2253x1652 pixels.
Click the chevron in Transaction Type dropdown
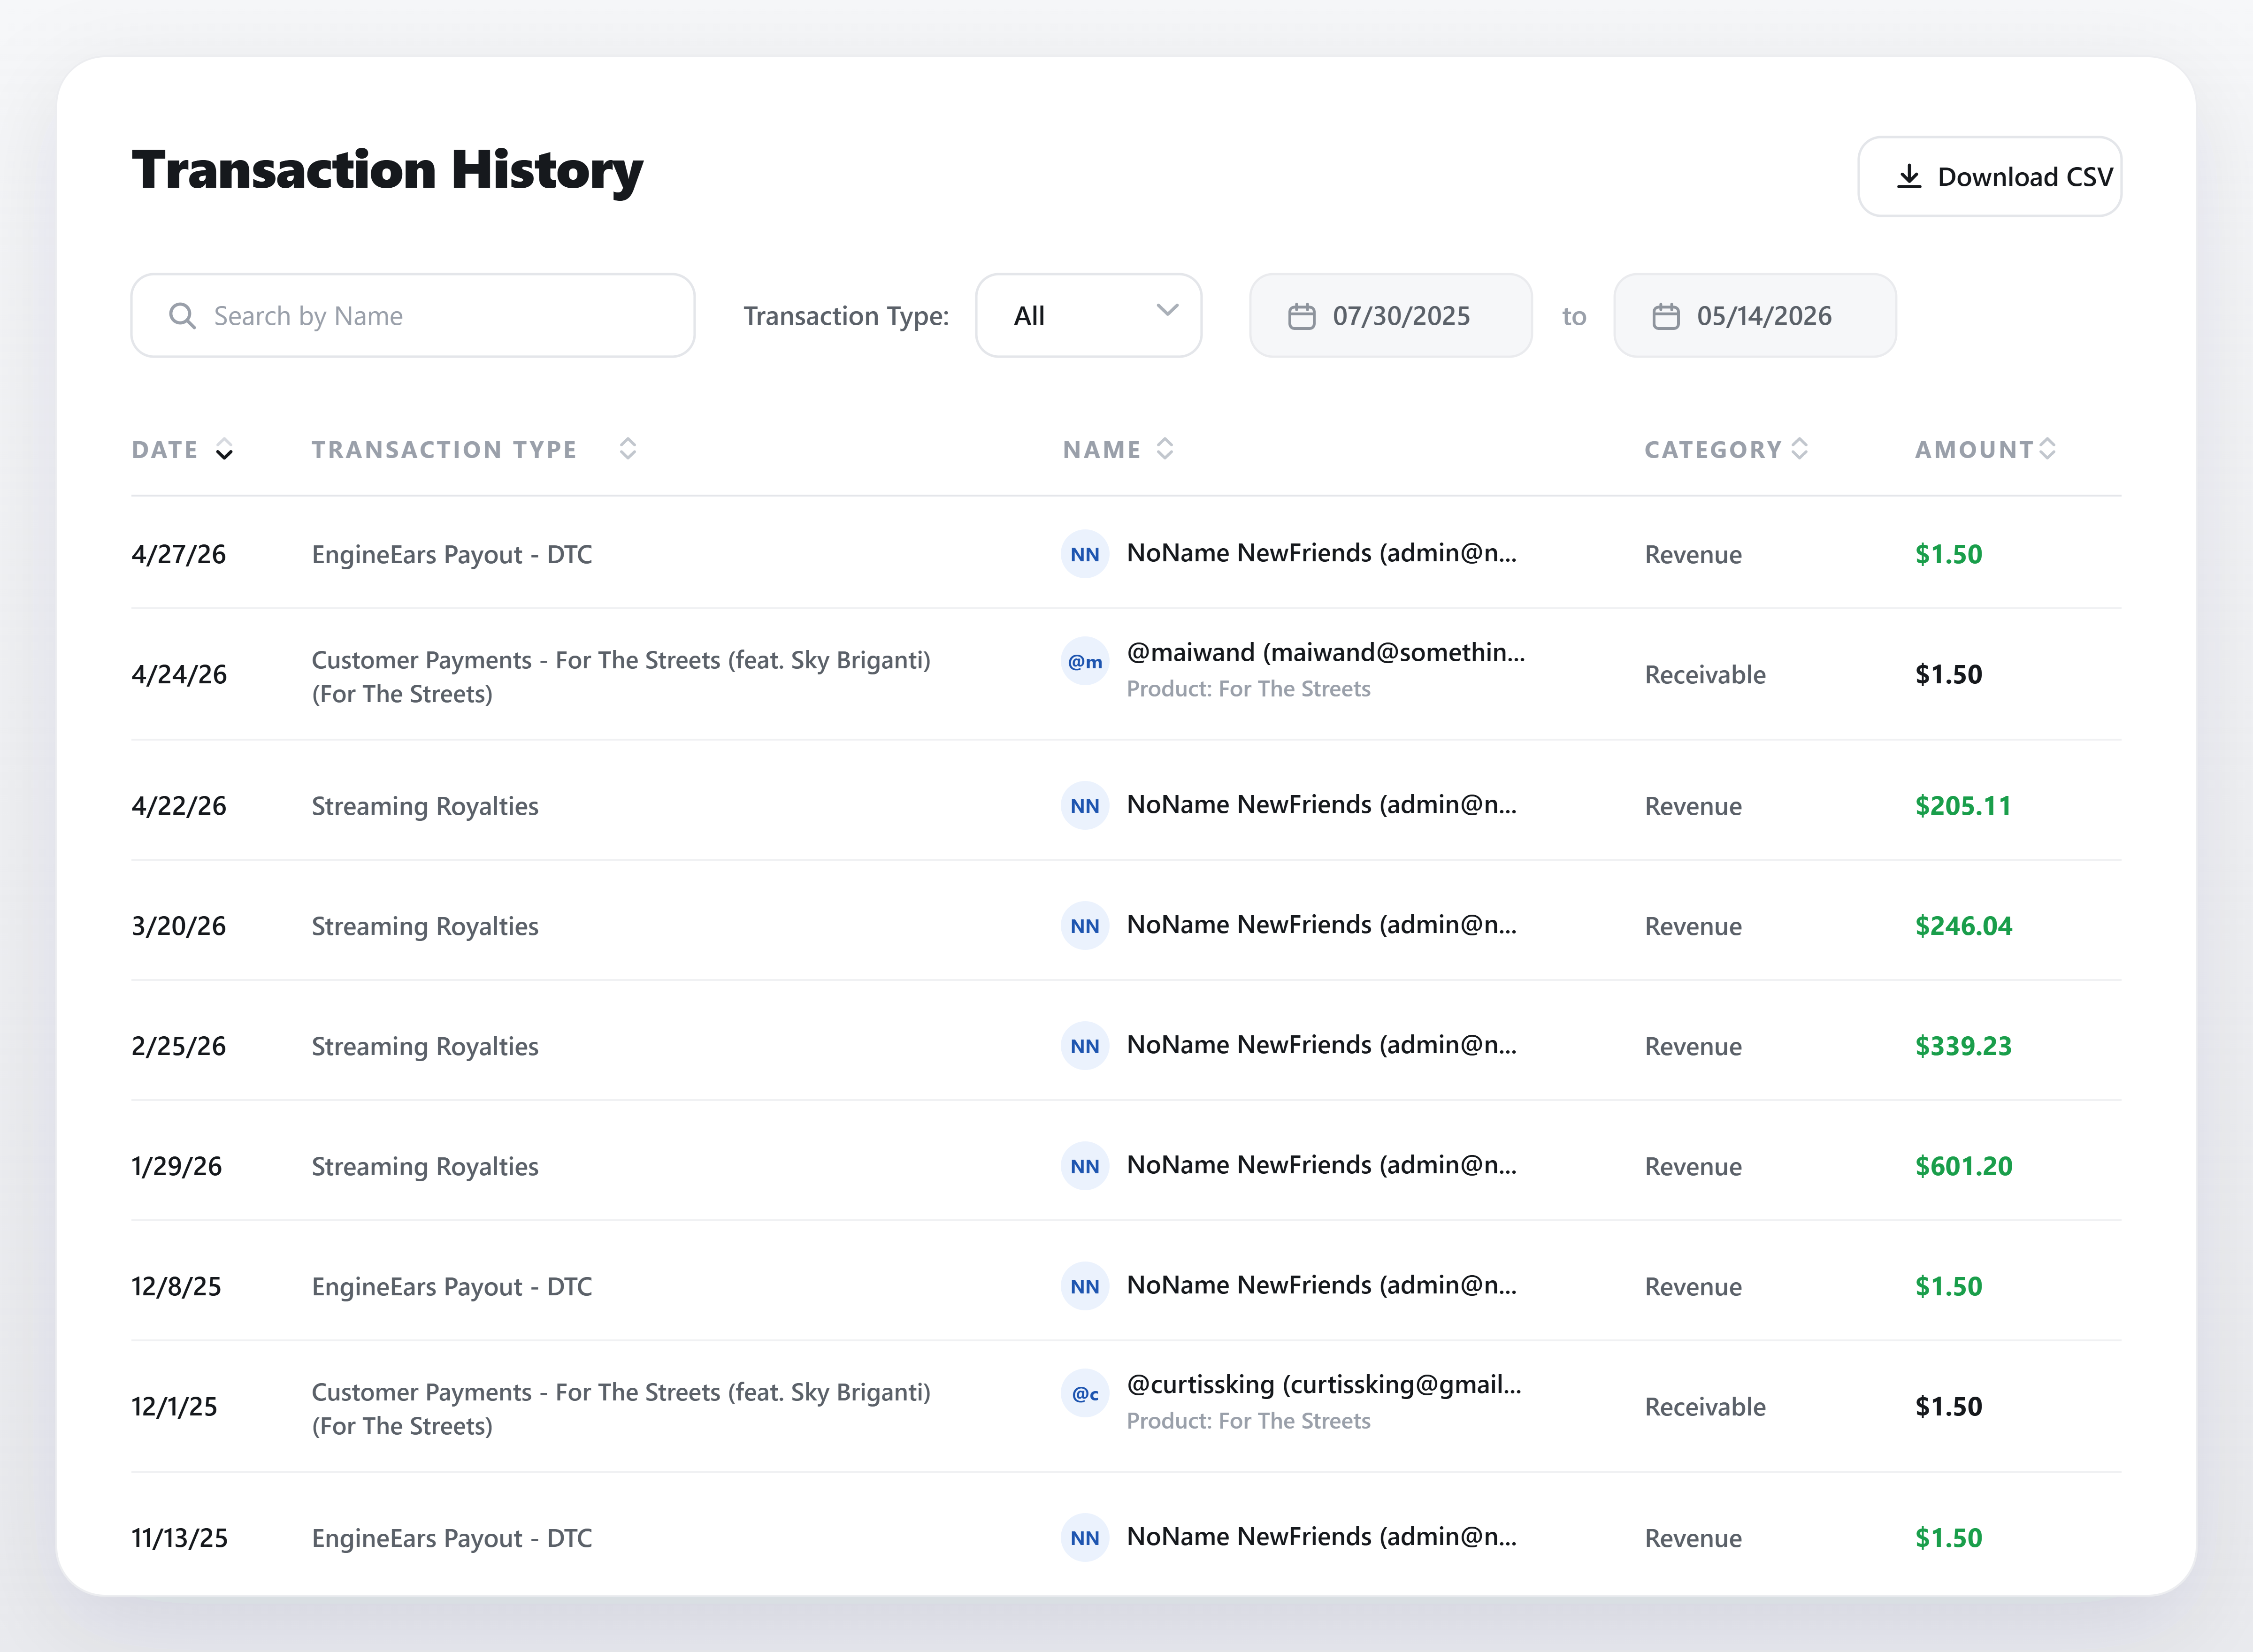pos(1167,310)
